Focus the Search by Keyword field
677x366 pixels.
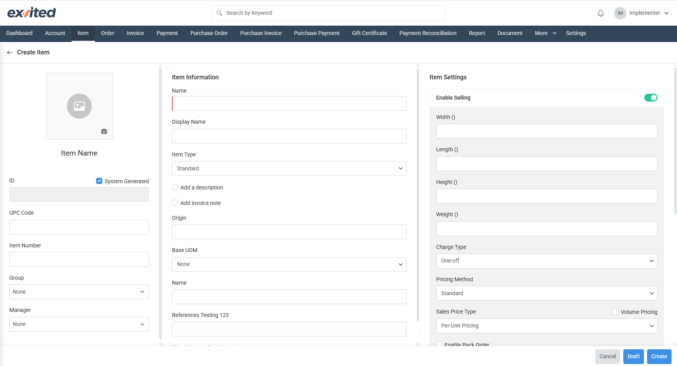[329, 13]
